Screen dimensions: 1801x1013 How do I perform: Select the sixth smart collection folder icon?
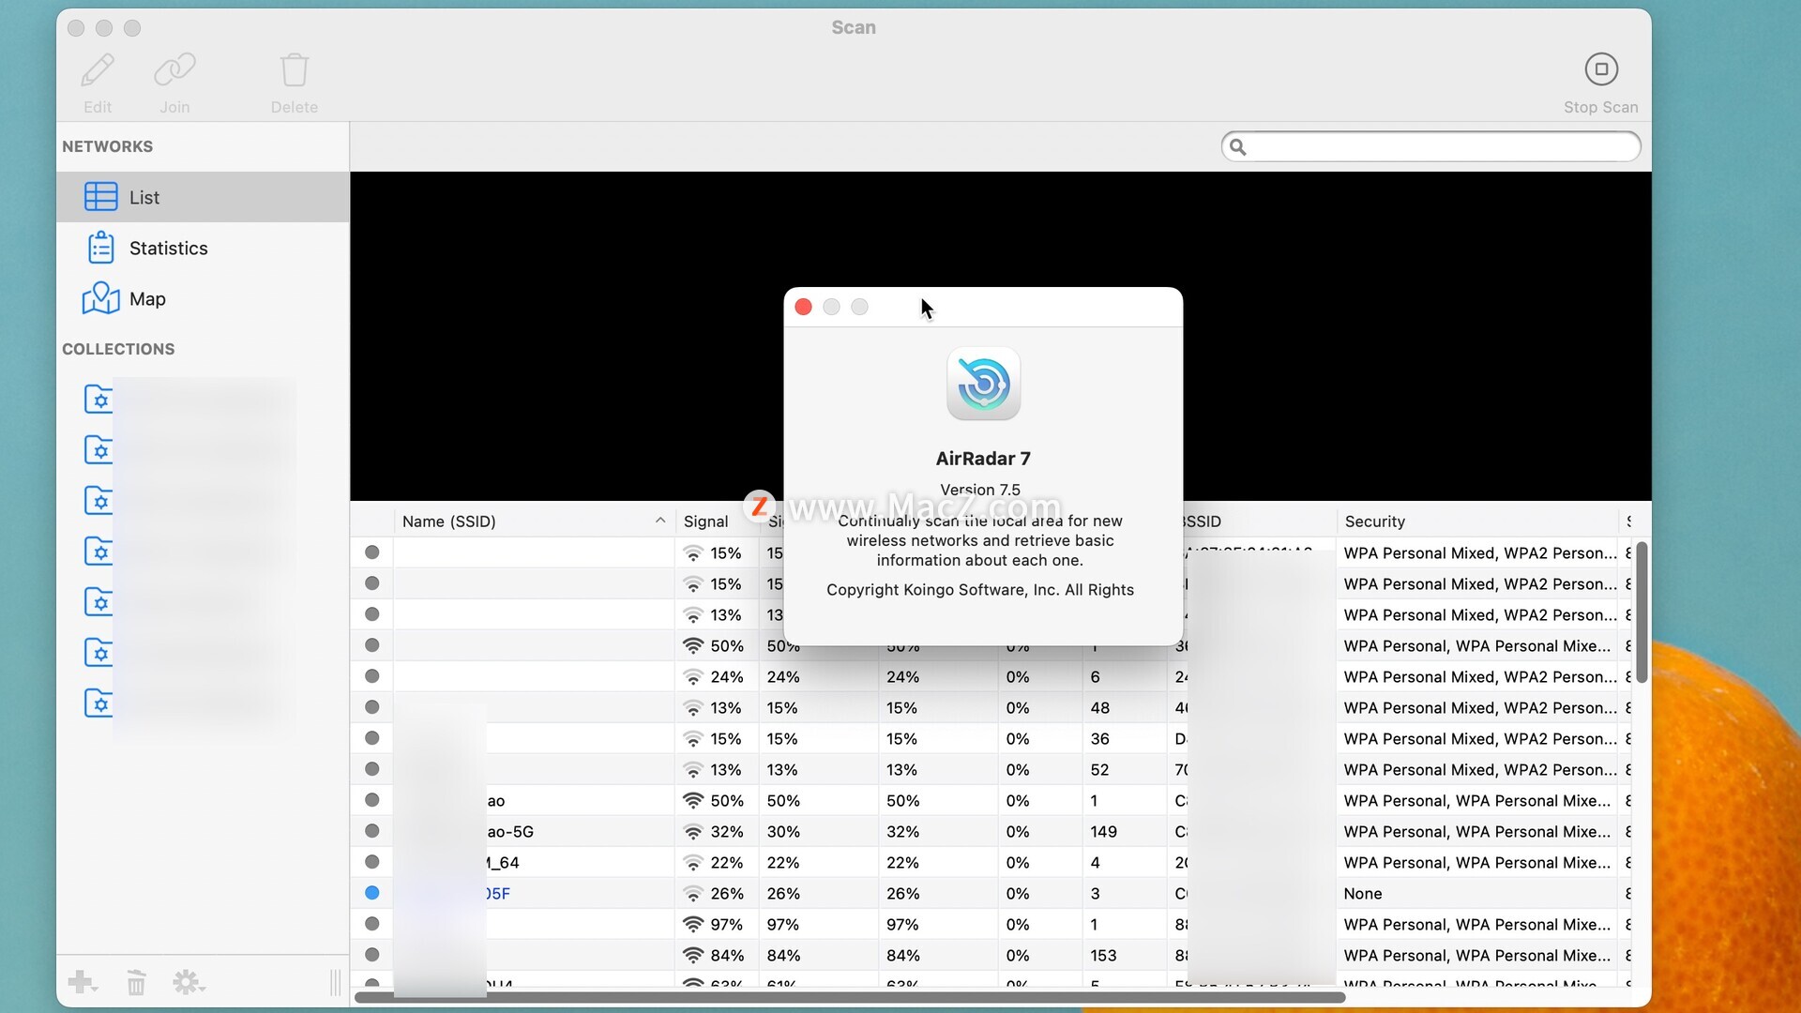(x=98, y=653)
